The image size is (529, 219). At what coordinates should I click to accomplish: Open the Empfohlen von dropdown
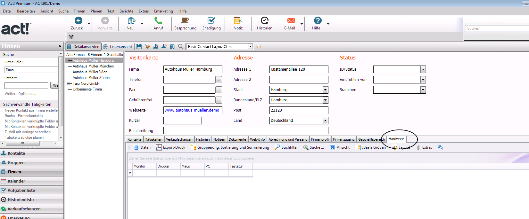pyautogui.click(x=423, y=80)
